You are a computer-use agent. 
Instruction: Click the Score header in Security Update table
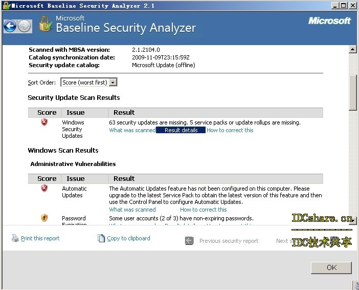tap(47, 112)
